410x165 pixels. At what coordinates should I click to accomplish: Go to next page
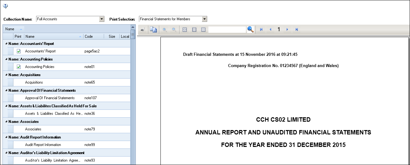[x=287, y=30]
